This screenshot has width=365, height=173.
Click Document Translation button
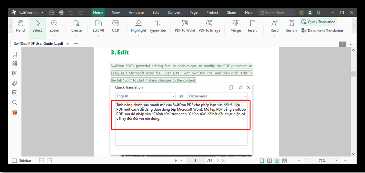click(322, 31)
